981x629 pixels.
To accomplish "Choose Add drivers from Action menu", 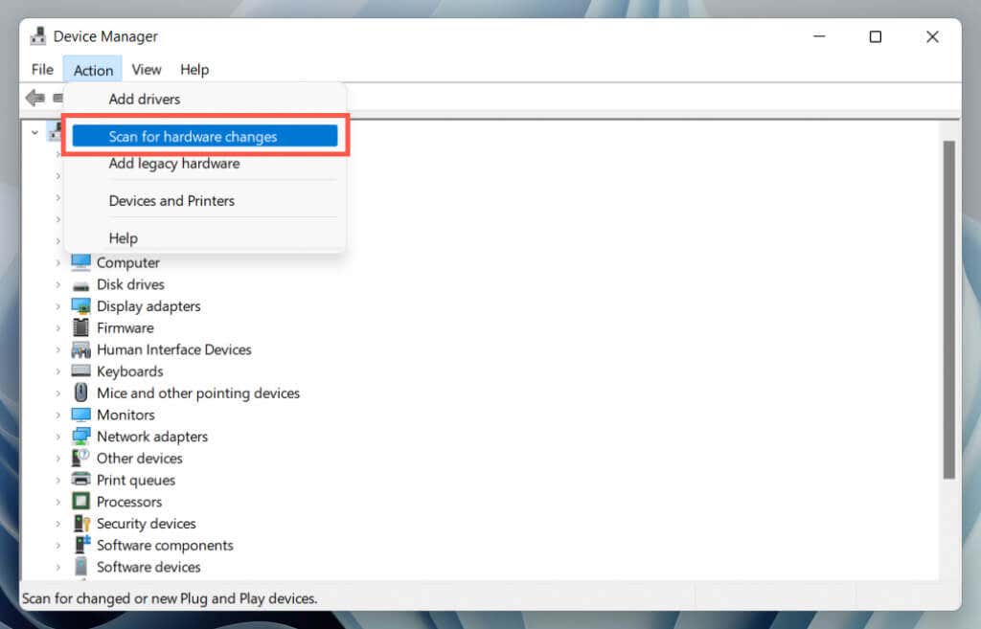I will 145,99.
